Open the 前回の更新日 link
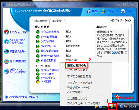The height and width of the screenshot is (110, 139). 48,61
